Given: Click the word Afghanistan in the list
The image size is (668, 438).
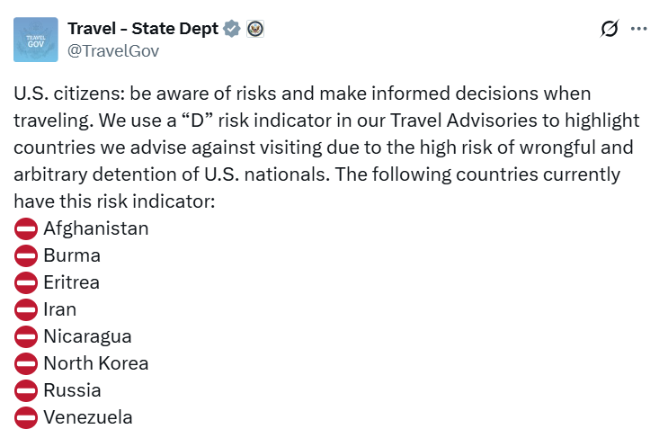Looking at the screenshot, I should (95, 228).
